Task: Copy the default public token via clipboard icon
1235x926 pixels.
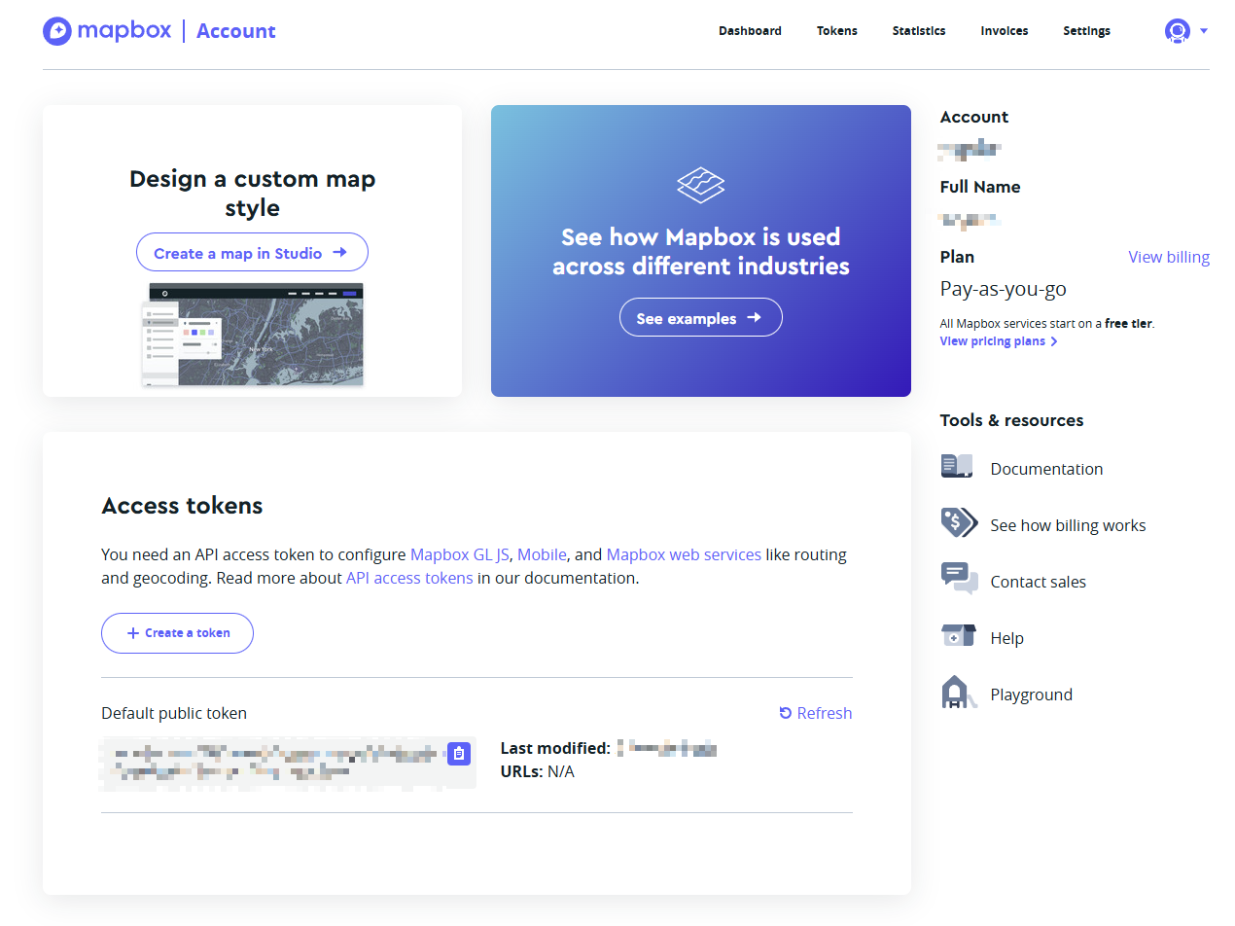Action: [x=459, y=753]
